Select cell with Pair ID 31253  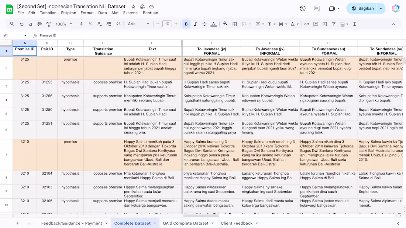[x=47, y=86]
